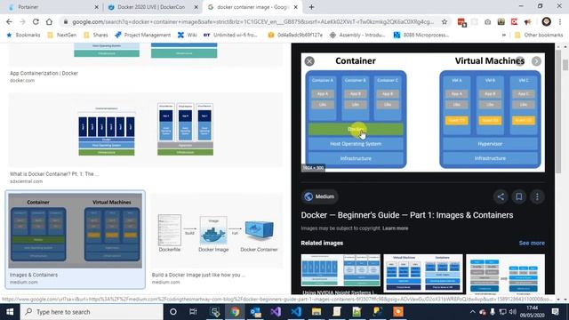Open Outlook from the taskbar
Image resolution: width=569 pixels, height=320 pixels.
(255, 312)
